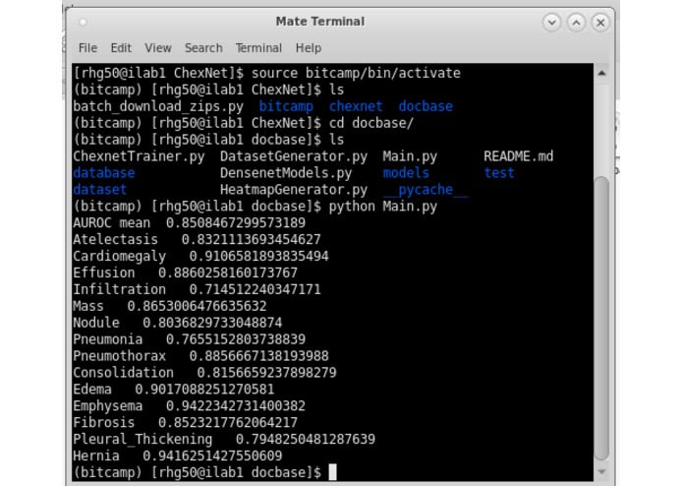Click the Mate Terminal title bar text
The image size is (683, 486).
[320, 22]
